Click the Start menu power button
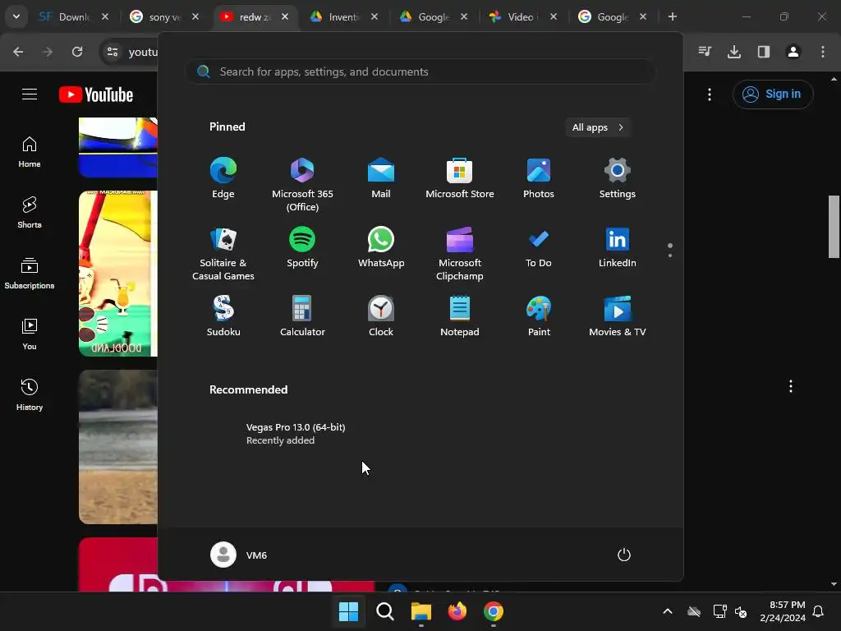The height and width of the screenshot is (631, 841). [x=624, y=555]
